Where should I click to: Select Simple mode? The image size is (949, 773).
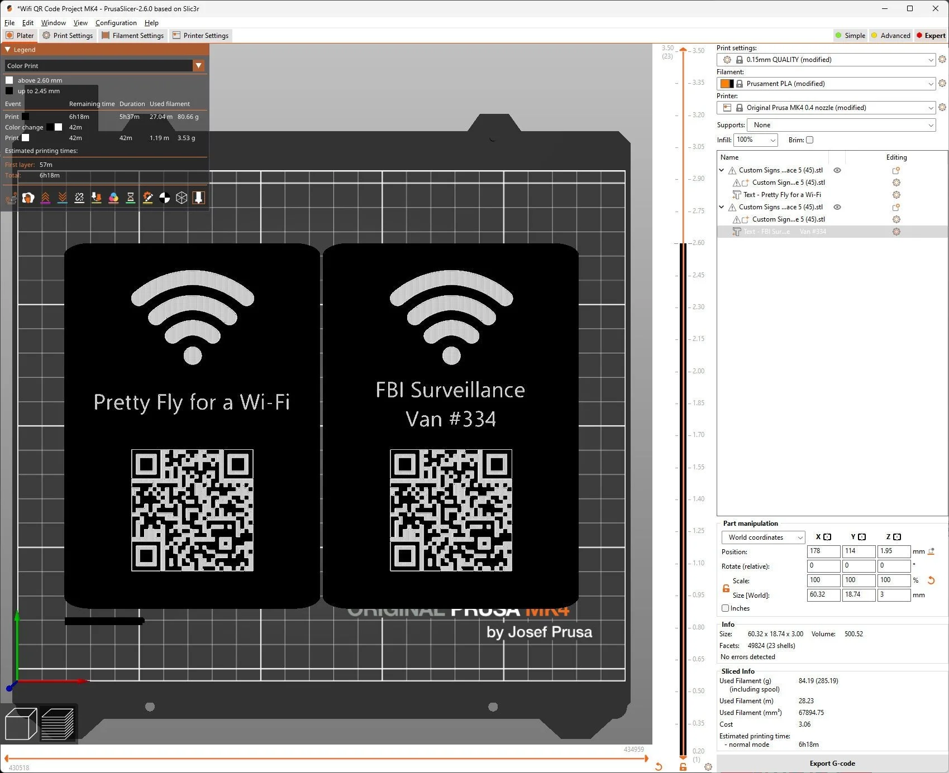(850, 35)
